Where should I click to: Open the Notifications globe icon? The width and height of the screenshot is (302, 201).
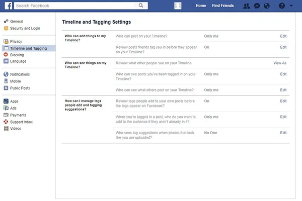coord(267,6)
